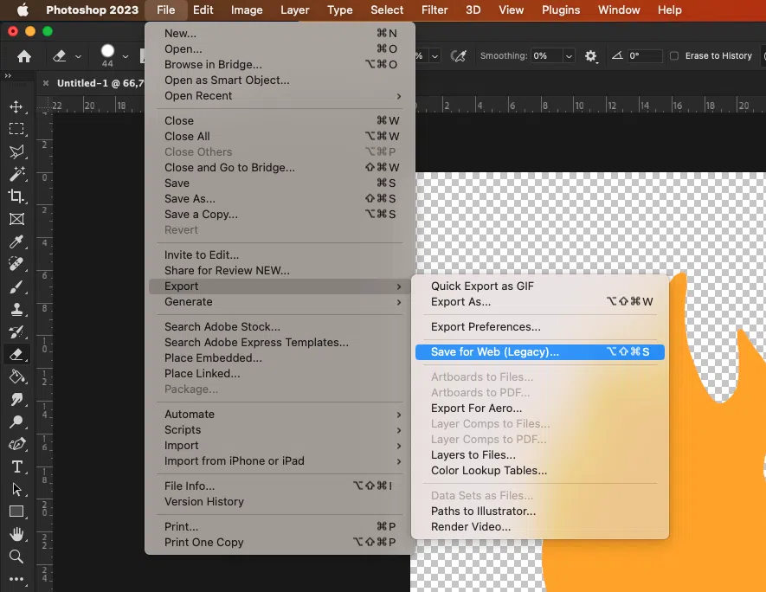Image resolution: width=766 pixels, height=592 pixels.
Task: Open the Edit Toolbar three-dots menu
Action: tap(16, 579)
